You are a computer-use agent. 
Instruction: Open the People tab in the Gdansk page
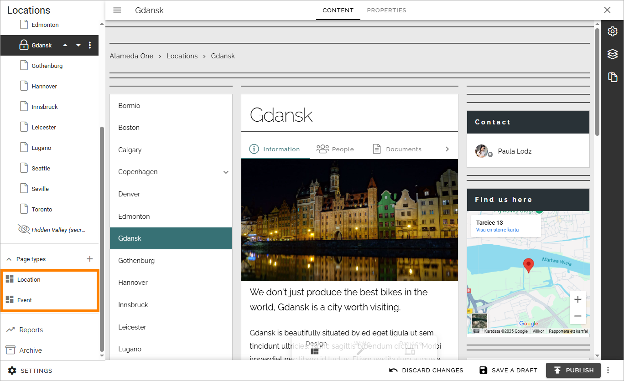(x=335, y=149)
